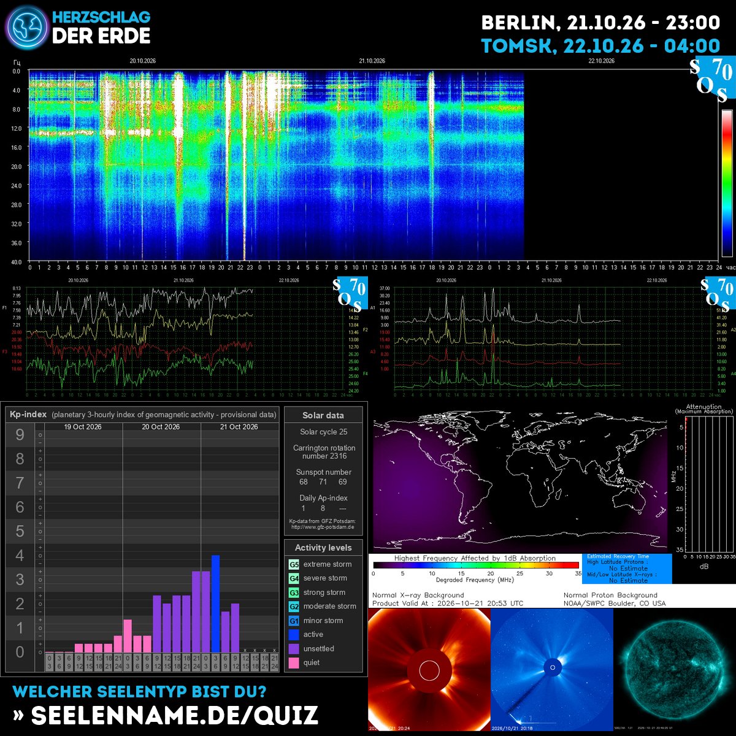Open the D-RAP world absorption map
The height and width of the screenshot is (736, 736).
(520, 482)
